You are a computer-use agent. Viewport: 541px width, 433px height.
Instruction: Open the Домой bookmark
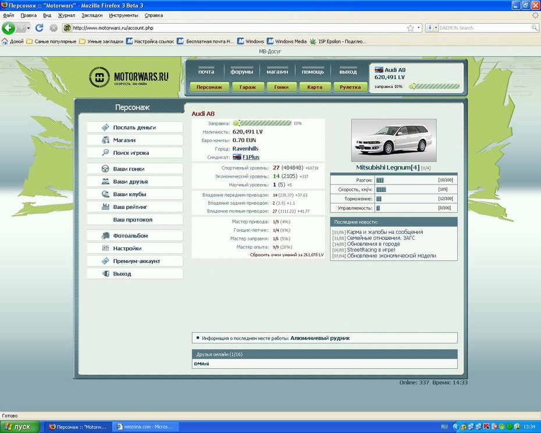(13, 41)
